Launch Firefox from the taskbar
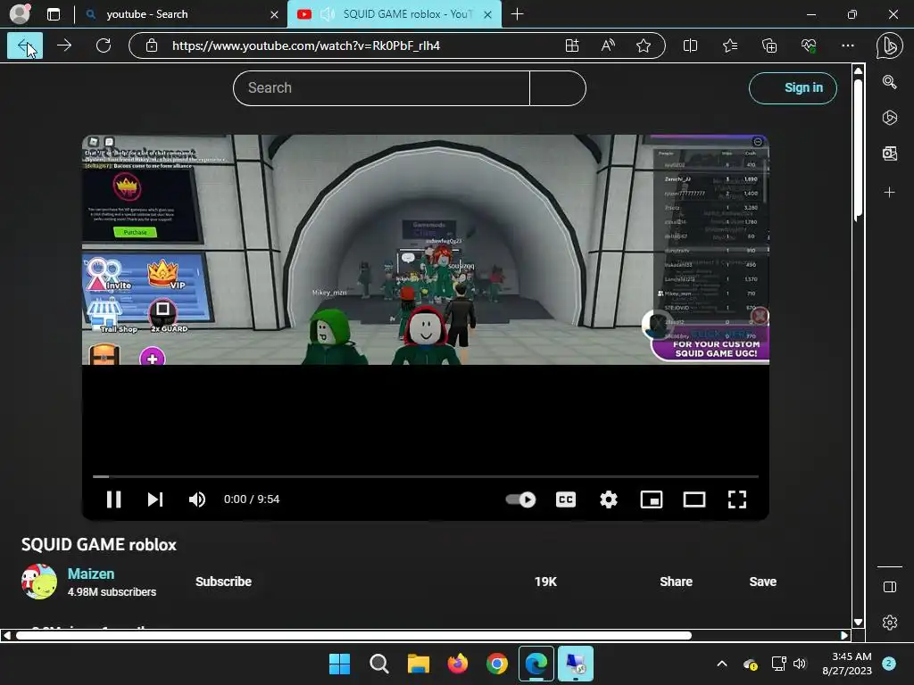This screenshot has width=914, height=685. [458, 664]
